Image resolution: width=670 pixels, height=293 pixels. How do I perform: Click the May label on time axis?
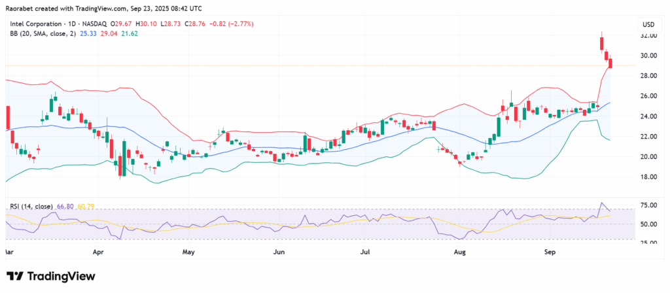(x=188, y=253)
